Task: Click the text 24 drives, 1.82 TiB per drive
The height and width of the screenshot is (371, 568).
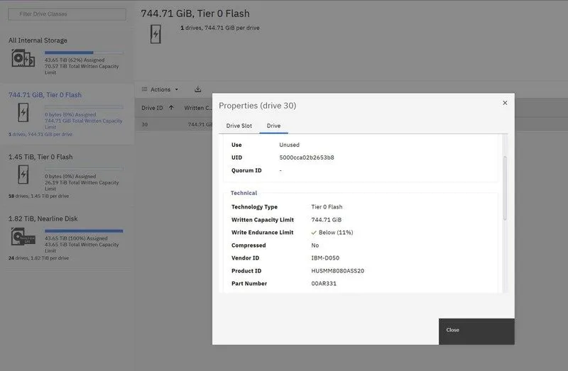Action: (x=39, y=258)
